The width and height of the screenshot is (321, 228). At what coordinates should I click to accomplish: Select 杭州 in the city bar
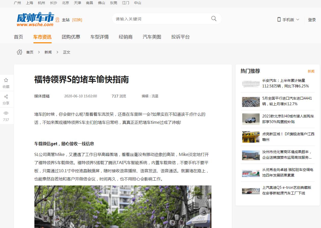coord(42,3)
